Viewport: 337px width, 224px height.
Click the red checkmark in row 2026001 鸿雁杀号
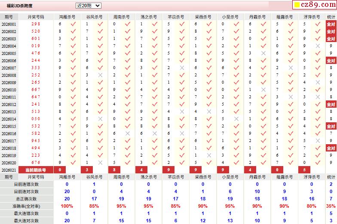coord(73,24)
